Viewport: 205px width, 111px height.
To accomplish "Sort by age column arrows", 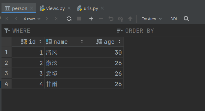I will tap(119, 42).
